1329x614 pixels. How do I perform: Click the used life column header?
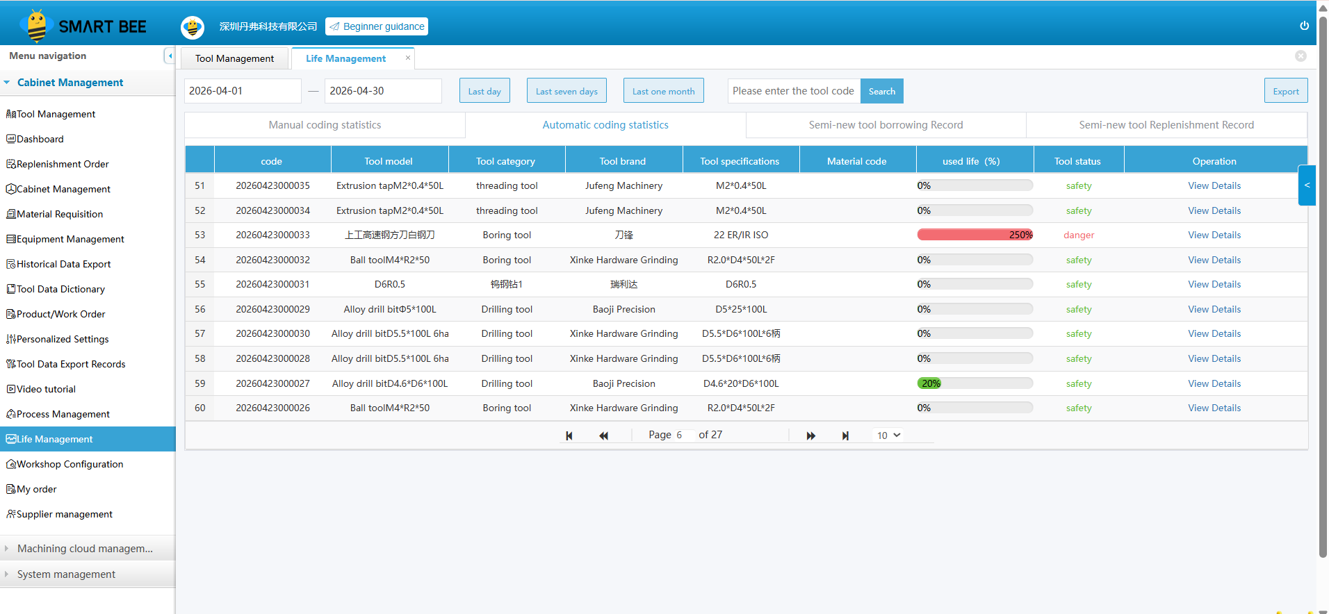[975, 161]
